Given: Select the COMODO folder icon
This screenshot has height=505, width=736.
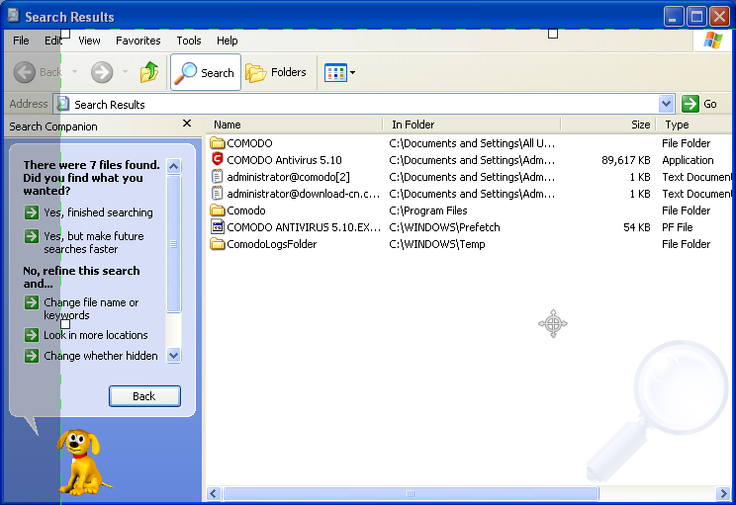Looking at the screenshot, I should [x=217, y=142].
